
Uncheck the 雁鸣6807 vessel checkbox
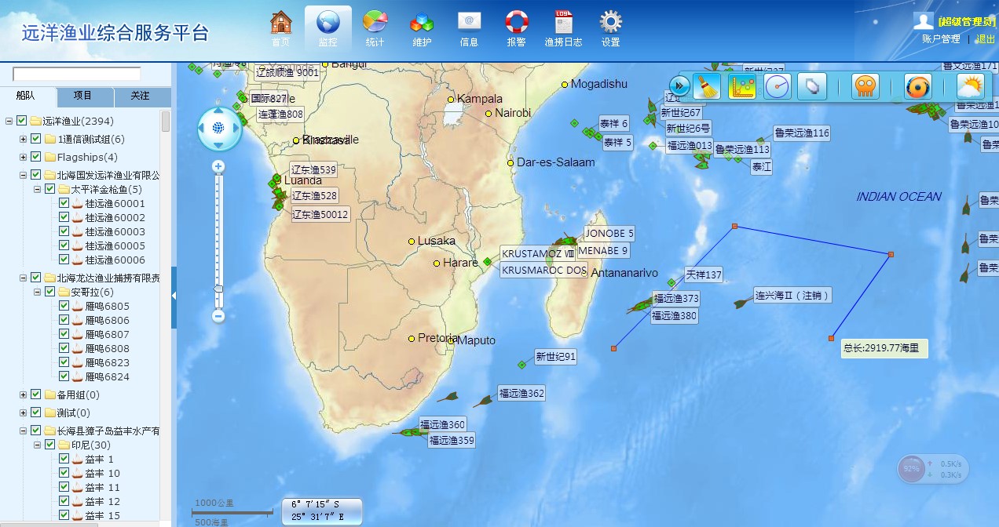coord(64,334)
